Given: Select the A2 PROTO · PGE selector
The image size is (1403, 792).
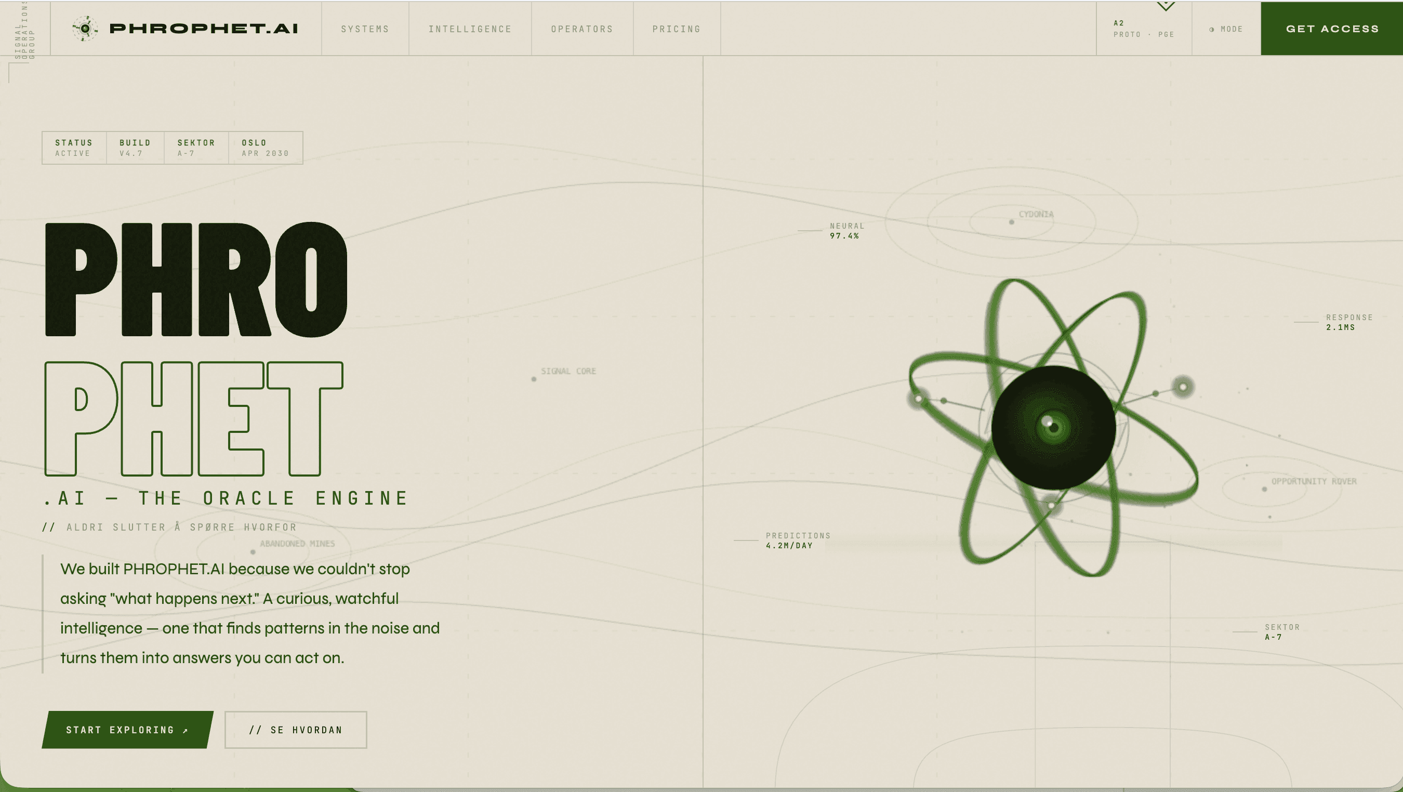Looking at the screenshot, I should (x=1143, y=29).
